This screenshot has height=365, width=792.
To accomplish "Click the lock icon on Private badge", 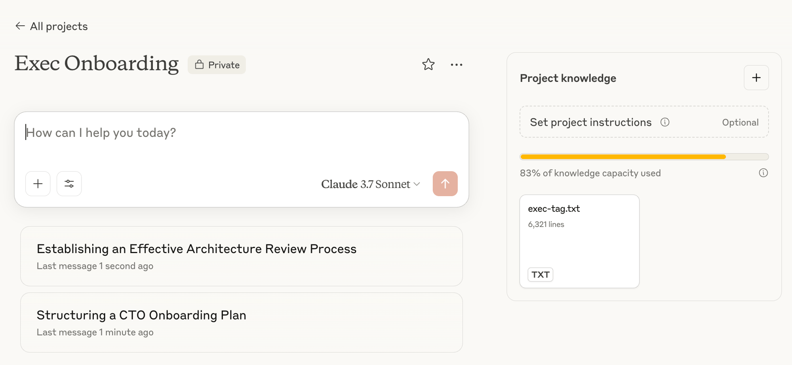I will pos(199,65).
